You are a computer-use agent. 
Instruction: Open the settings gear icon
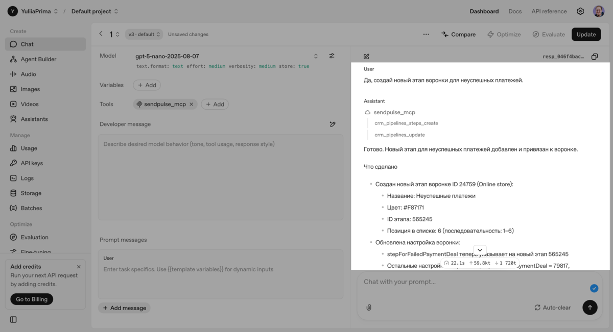[x=580, y=11]
